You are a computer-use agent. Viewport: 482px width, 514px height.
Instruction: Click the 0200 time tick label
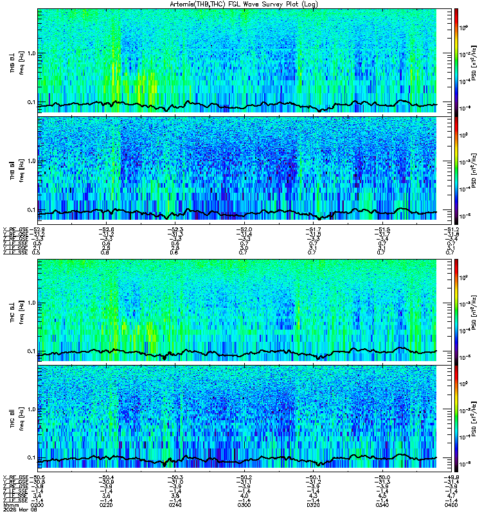pos(37,505)
